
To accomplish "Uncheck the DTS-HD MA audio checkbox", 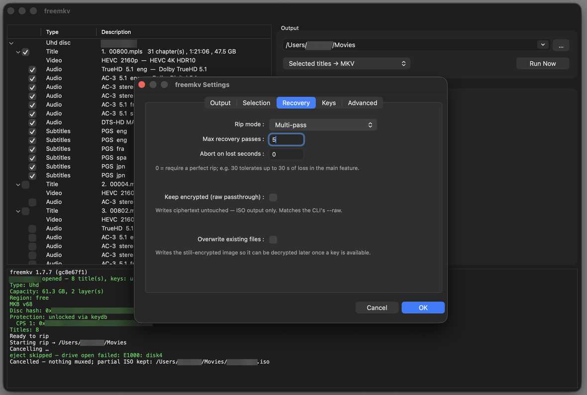I will tap(32, 123).
